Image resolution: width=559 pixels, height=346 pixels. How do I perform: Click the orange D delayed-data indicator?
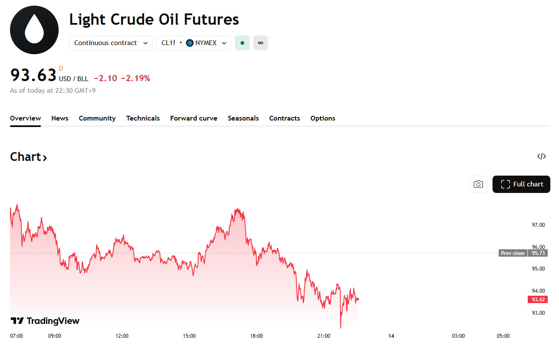(61, 69)
